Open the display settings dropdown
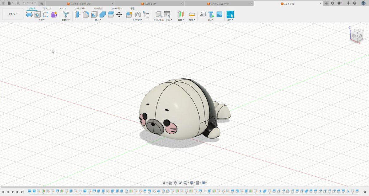The height and width of the screenshot is (196, 369). point(192,183)
